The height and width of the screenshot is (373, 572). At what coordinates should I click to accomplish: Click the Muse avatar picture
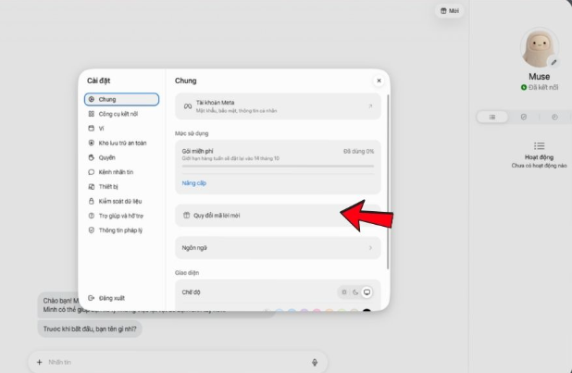(x=540, y=47)
